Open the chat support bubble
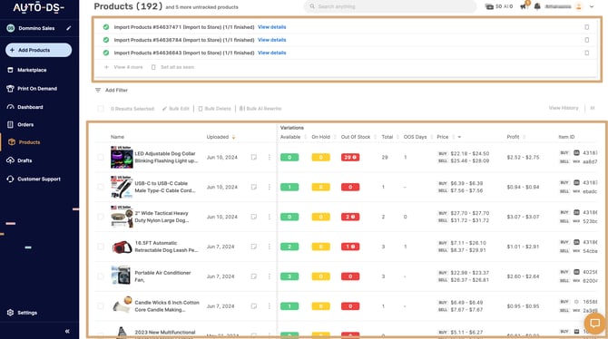Screen dimensions: 608x339 [594, 323]
